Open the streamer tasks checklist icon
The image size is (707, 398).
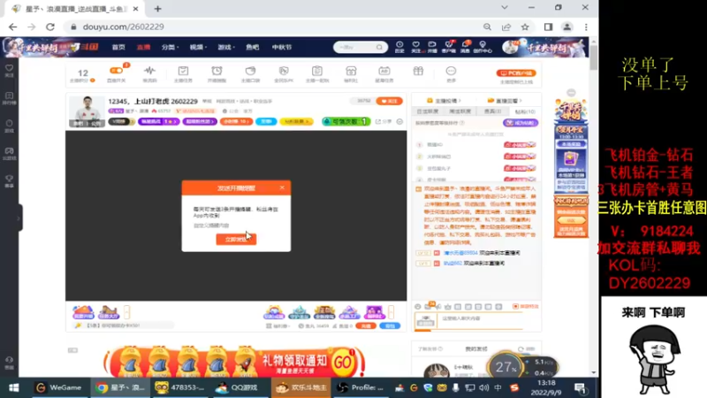183,71
